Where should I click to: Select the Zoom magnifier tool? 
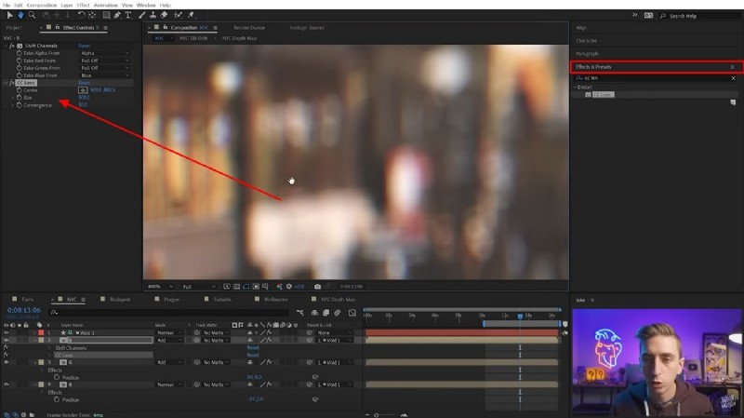click(32, 15)
